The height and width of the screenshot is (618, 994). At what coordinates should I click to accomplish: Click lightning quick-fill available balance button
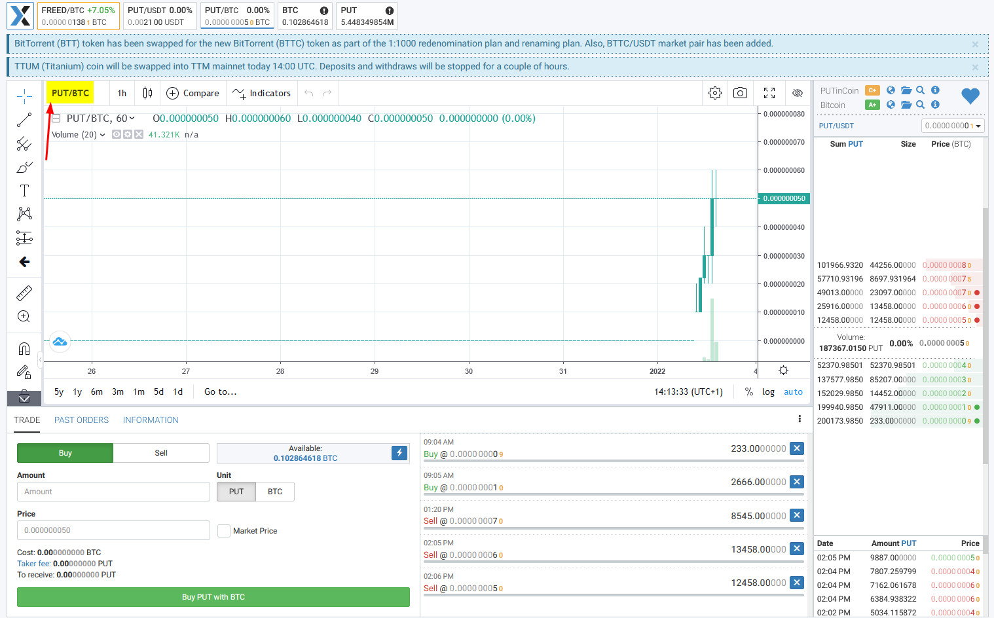399,453
